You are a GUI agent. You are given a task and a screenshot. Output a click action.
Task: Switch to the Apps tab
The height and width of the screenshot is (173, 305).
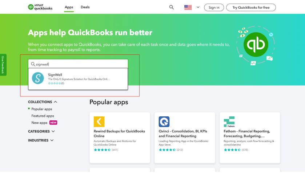click(69, 7)
